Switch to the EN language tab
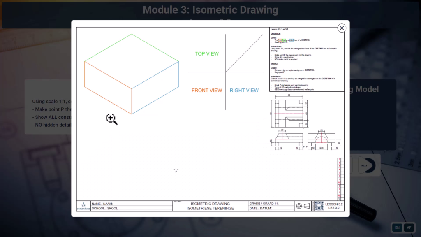This screenshot has height=237, width=421. [397, 227]
